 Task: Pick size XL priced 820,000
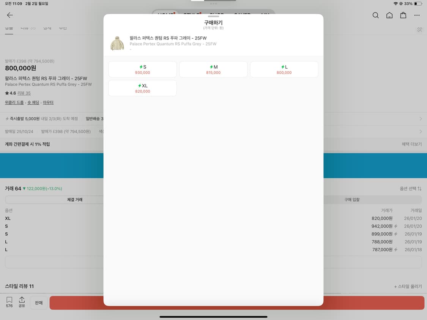pyautogui.click(x=142, y=88)
